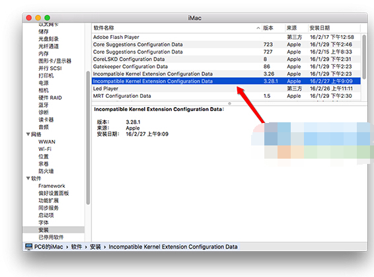Screen dimensions: 374x277
Task: Select Framework in the sidebar
Action: tap(52, 186)
